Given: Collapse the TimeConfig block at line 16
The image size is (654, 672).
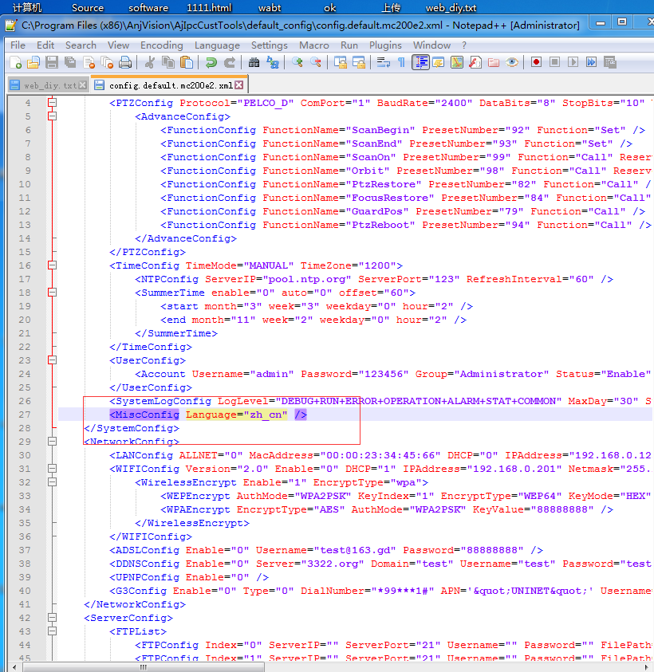Looking at the screenshot, I should pyautogui.click(x=53, y=265).
